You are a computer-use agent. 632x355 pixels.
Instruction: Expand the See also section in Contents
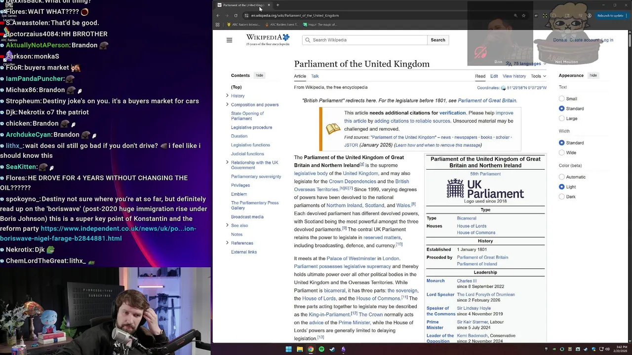pyautogui.click(x=227, y=225)
